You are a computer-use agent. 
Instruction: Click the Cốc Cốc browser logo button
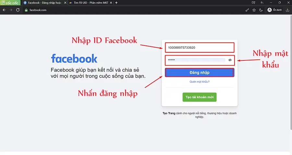(10, 3)
